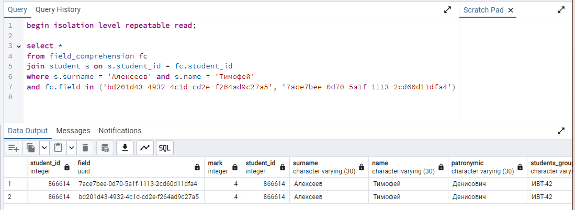Open the Notifications tab
This screenshot has height=210, width=575.
click(x=120, y=131)
